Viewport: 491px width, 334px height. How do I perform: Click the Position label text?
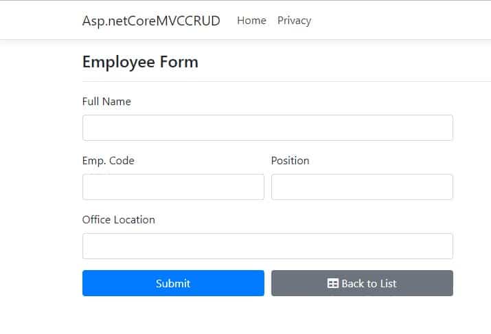click(290, 161)
